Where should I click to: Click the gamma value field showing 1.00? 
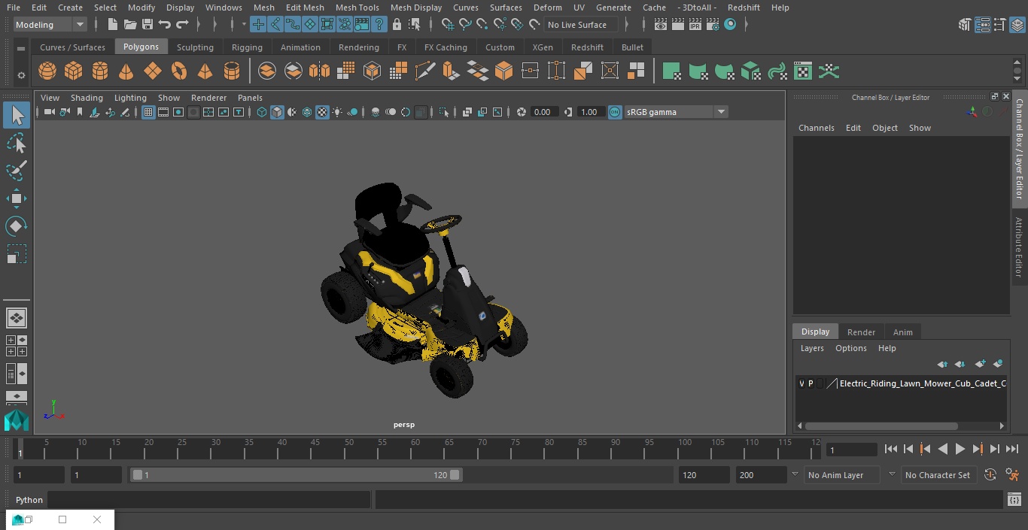589,112
